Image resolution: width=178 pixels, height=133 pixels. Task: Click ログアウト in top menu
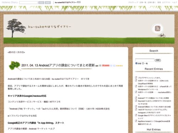pyautogui.click(x=166, y=2)
